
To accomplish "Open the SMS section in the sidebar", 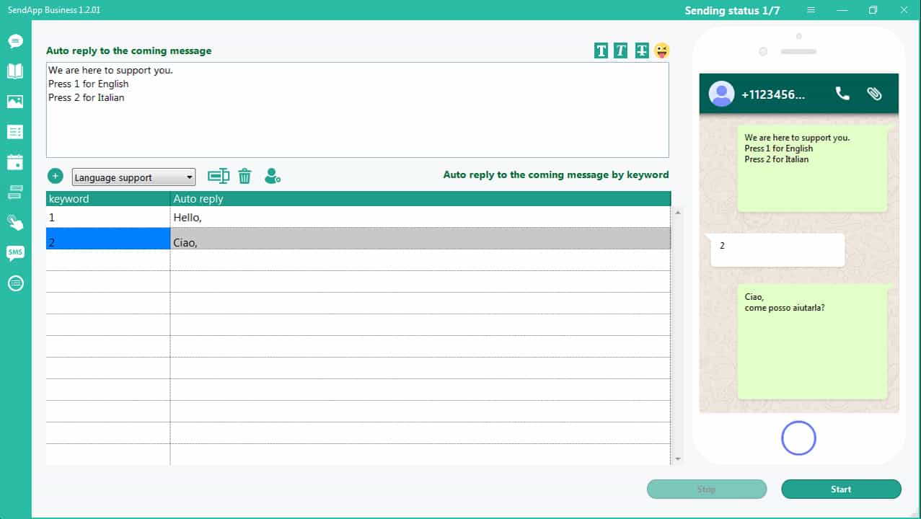I will click(x=15, y=252).
